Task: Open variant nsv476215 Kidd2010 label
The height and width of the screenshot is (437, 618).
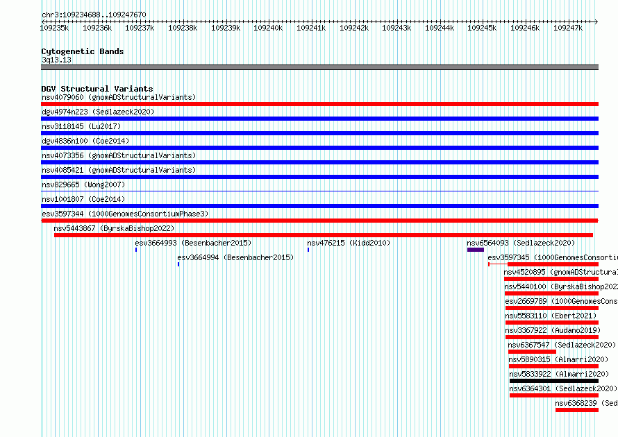Action: [x=349, y=243]
